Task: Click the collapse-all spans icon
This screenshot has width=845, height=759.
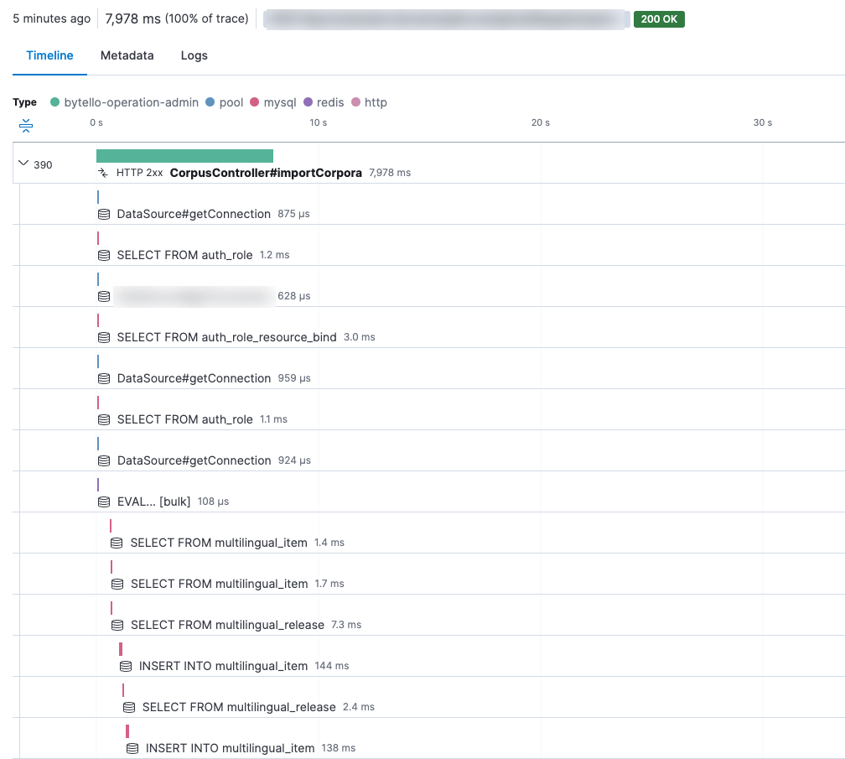Action: click(26, 126)
